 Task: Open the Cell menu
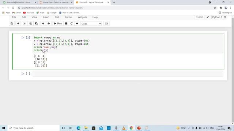tap(57, 17)
